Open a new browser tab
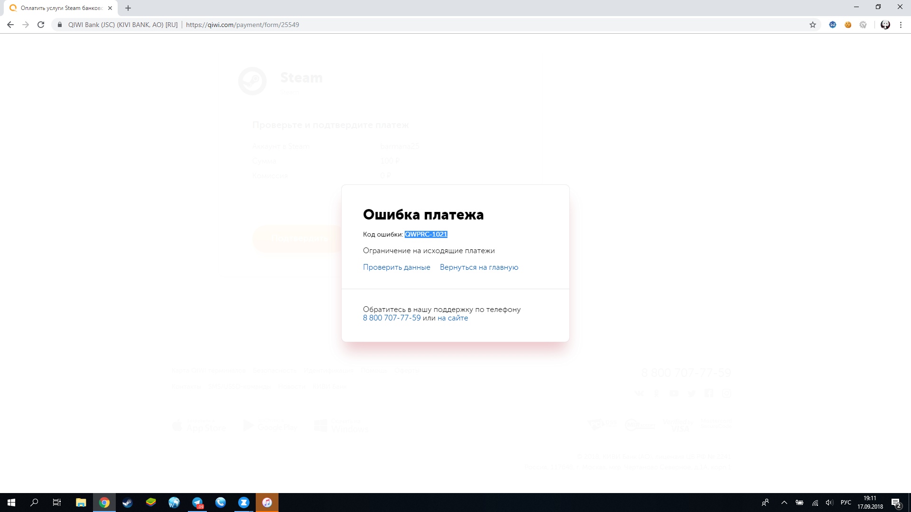911x512 pixels. click(x=128, y=8)
